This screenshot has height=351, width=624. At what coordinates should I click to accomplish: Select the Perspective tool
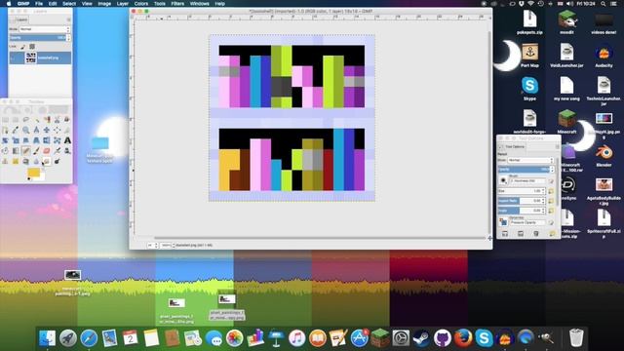coord(37,140)
